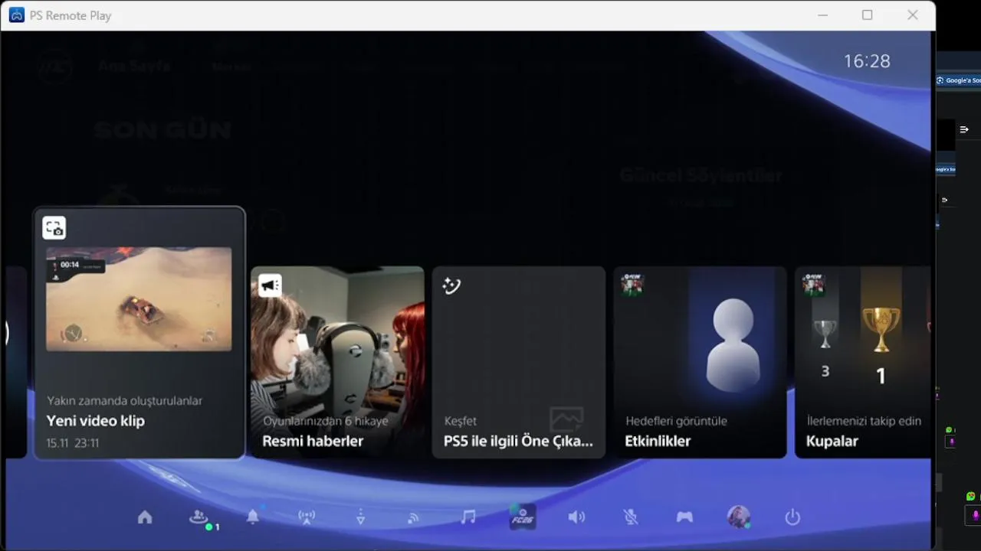
Task: Click the capture icon on clip card
Action: pos(54,228)
